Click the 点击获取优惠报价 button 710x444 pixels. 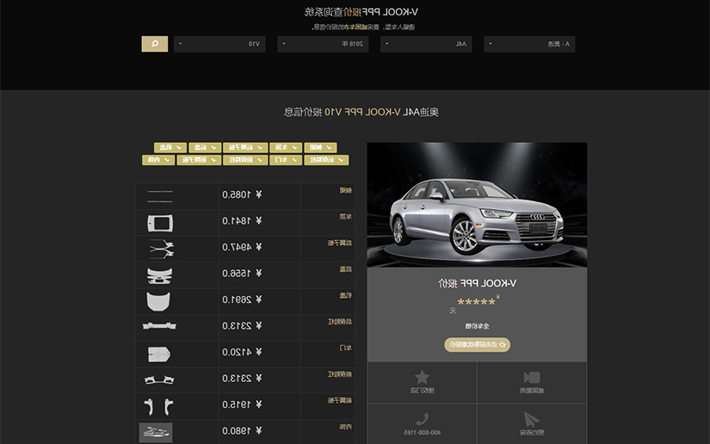tap(478, 344)
